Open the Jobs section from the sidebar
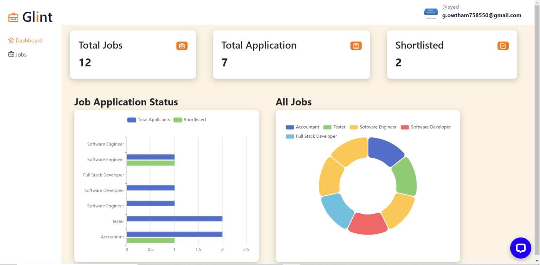The image size is (540, 265). click(21, 54)
